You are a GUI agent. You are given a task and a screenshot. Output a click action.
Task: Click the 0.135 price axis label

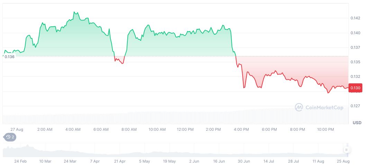(355, 62)
